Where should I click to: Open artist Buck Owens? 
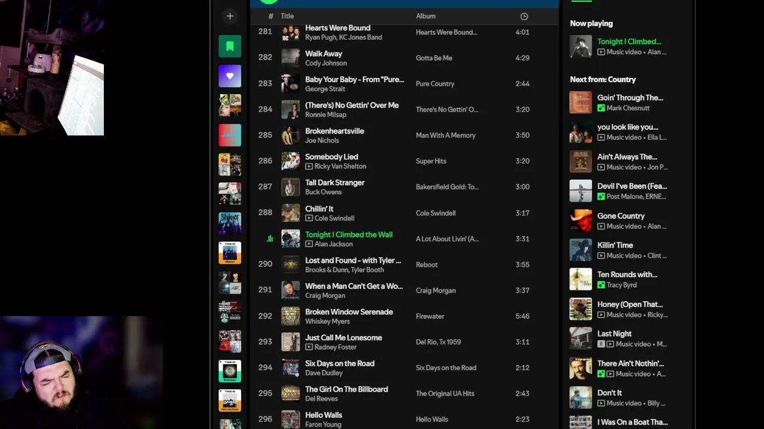coord(324,192)
